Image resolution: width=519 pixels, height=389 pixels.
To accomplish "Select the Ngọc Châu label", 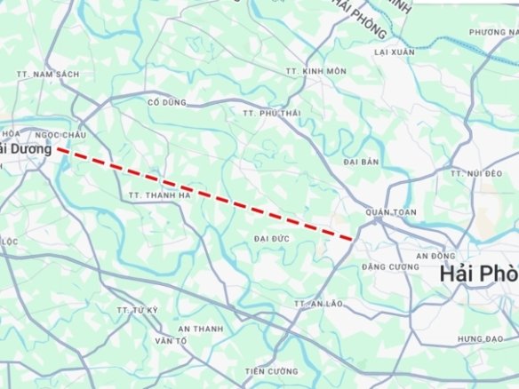I will [60, 135].
